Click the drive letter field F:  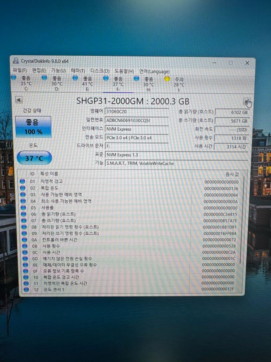pos(137,146)
